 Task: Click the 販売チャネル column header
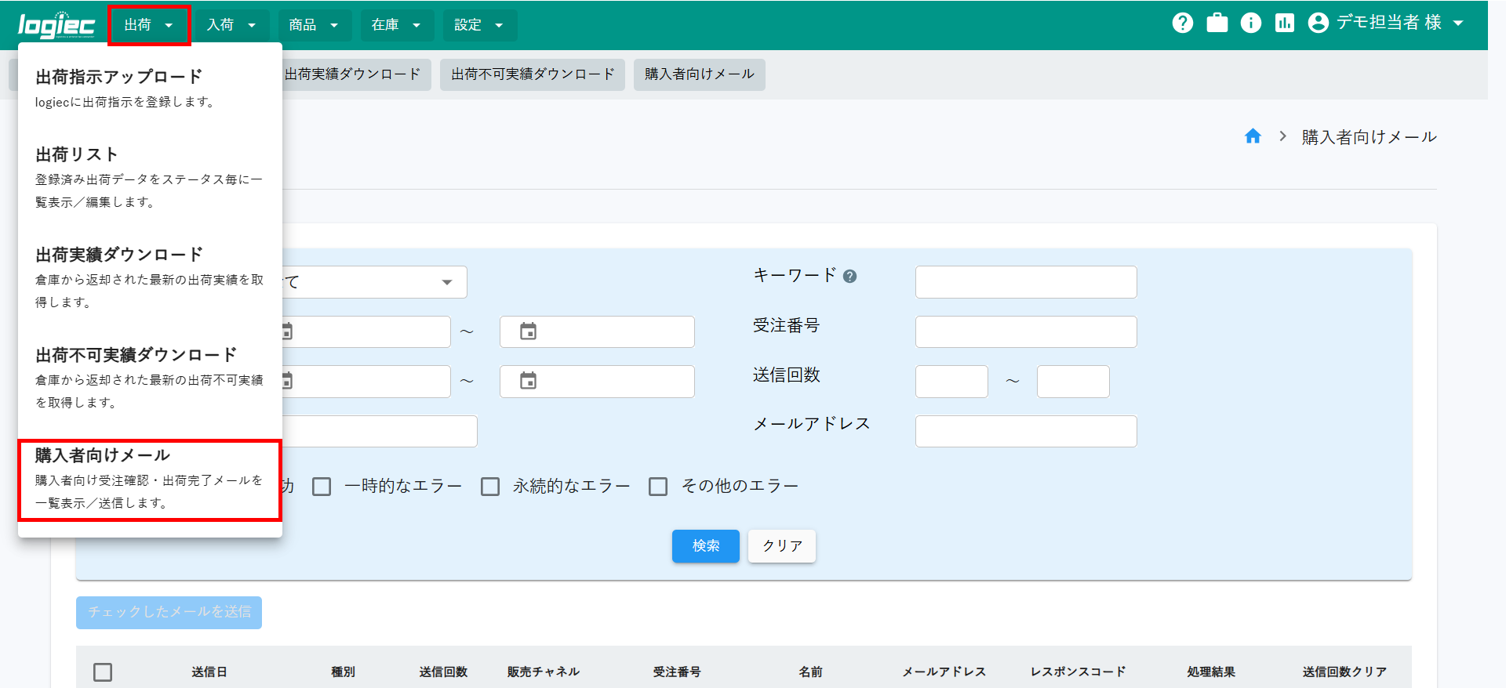(544, 672)
